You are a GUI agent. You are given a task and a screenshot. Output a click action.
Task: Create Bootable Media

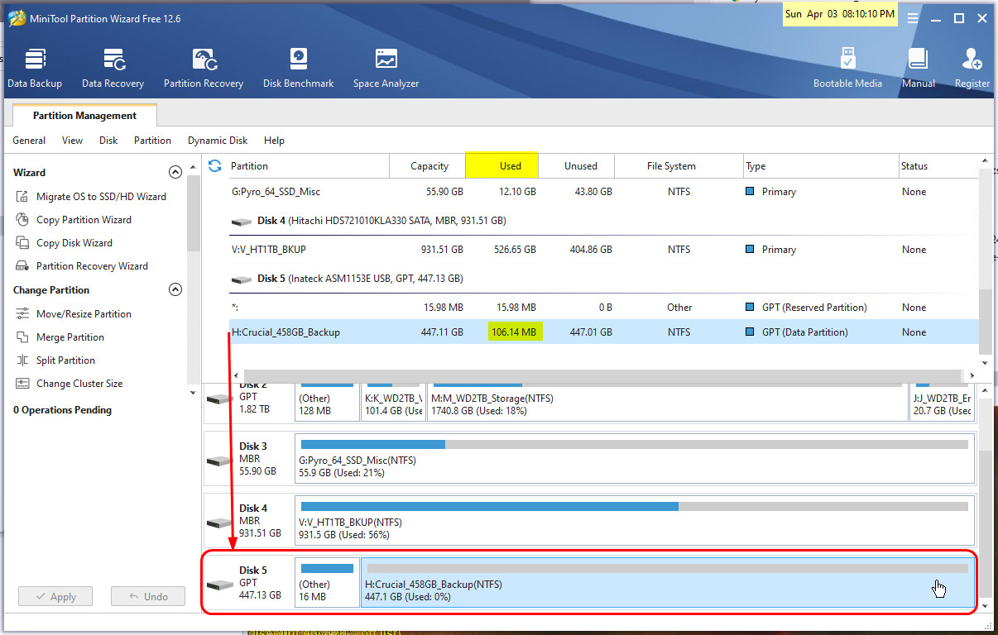847,68
